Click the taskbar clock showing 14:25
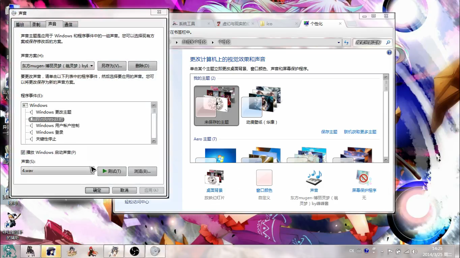 (x=437, y=251)
